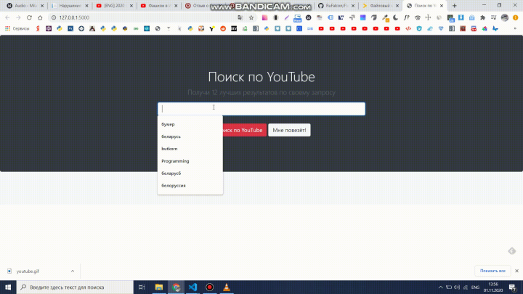Open the Сервисы apps bookmark
Image resolution: width=523 pixels, height=294 pixels.
(x=17, y=28)
